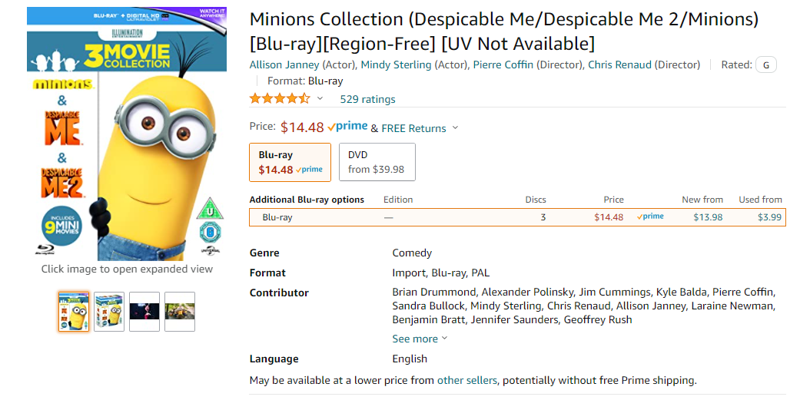
Task: Open the FREE Returns dropdown arrow
Action: 455,127
